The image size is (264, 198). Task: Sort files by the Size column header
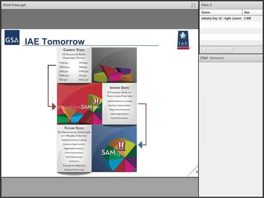[252, 12]
